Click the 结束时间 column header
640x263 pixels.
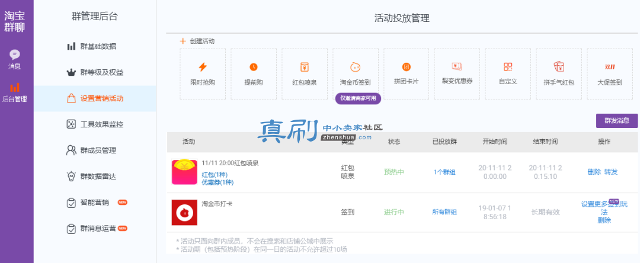coord(545,142)
